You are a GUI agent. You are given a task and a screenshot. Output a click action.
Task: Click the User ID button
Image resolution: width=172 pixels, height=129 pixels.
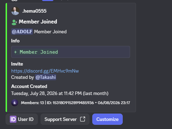coord(22,119)
